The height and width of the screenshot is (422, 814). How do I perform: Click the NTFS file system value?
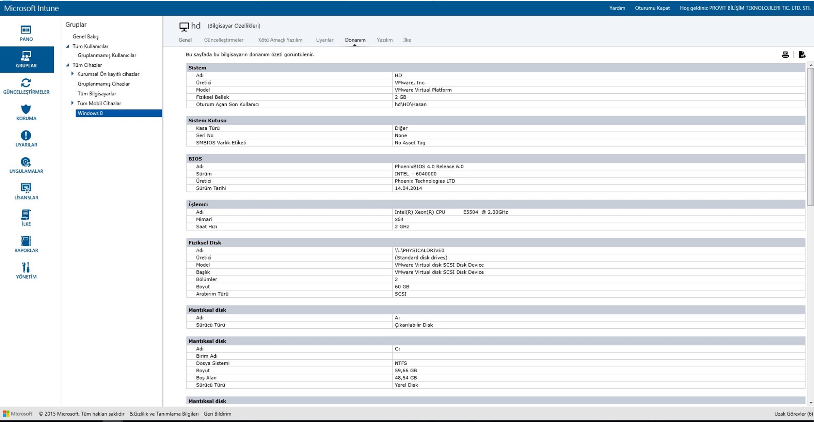401,363
